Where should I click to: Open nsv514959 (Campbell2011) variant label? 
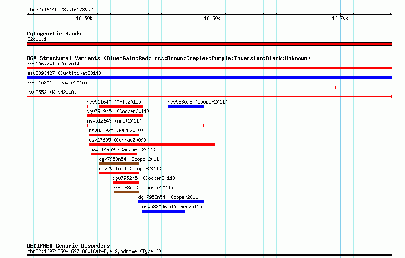(123, 149)
